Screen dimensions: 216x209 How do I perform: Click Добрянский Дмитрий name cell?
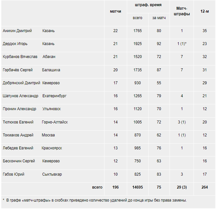[21, 83]
